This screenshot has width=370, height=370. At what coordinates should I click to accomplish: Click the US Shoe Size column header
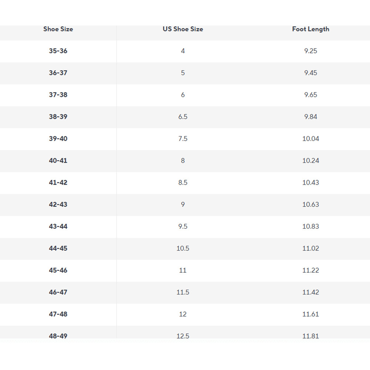click(183, 29)
